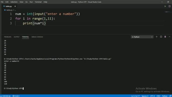Click the output value 50 in terminal
The image size is (172, 97).
5,54
